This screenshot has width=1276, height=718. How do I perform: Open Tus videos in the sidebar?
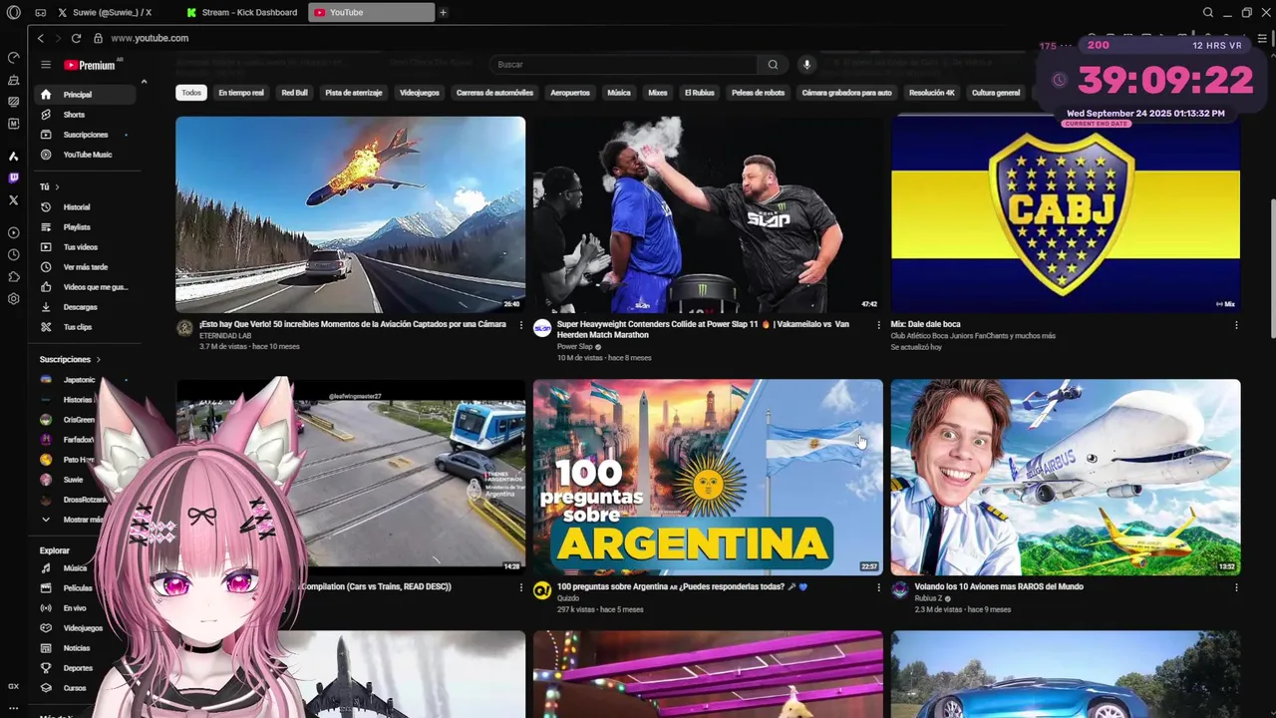[87, 247]
